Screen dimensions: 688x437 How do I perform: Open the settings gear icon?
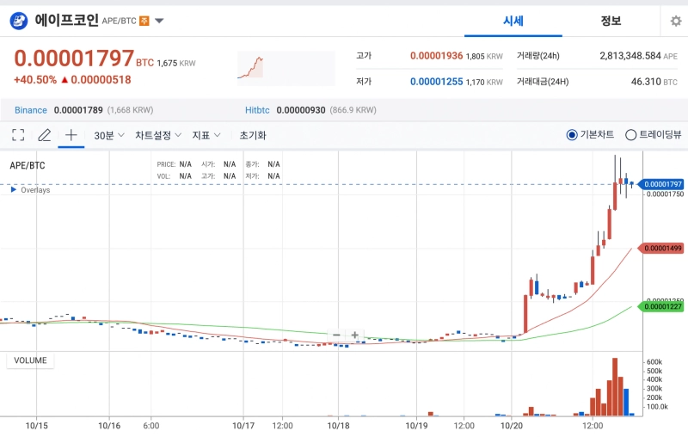[676, 22]
